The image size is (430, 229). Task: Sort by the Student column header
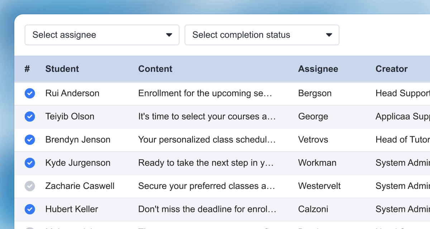tap(62, 69)
